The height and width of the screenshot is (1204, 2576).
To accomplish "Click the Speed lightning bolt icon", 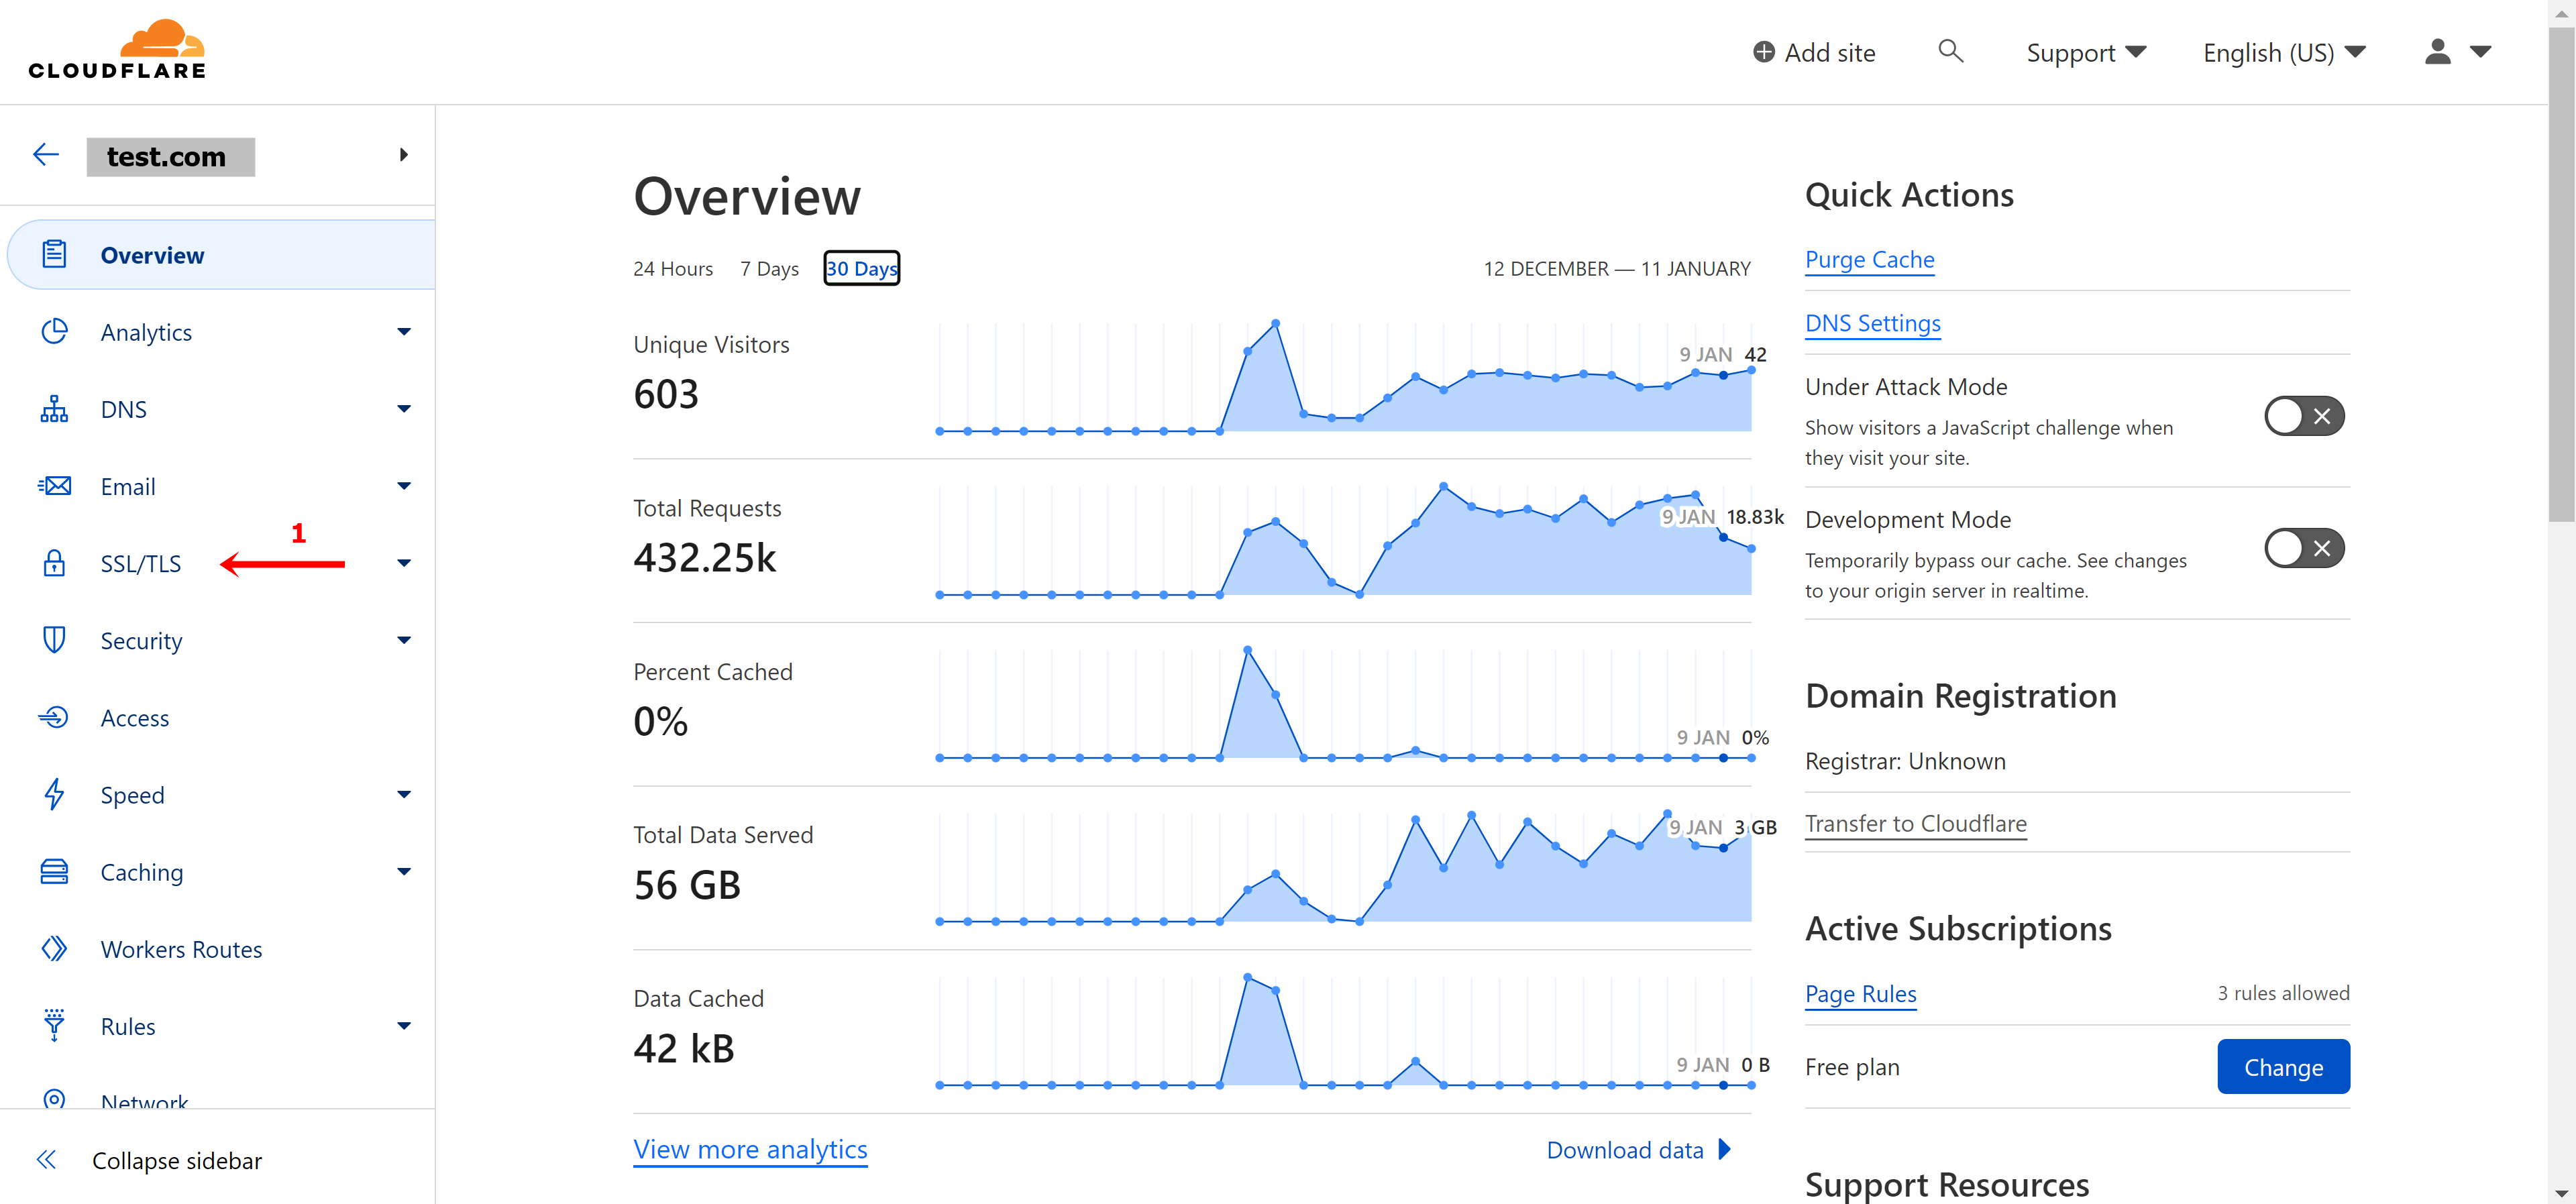I will click(54, 795).
